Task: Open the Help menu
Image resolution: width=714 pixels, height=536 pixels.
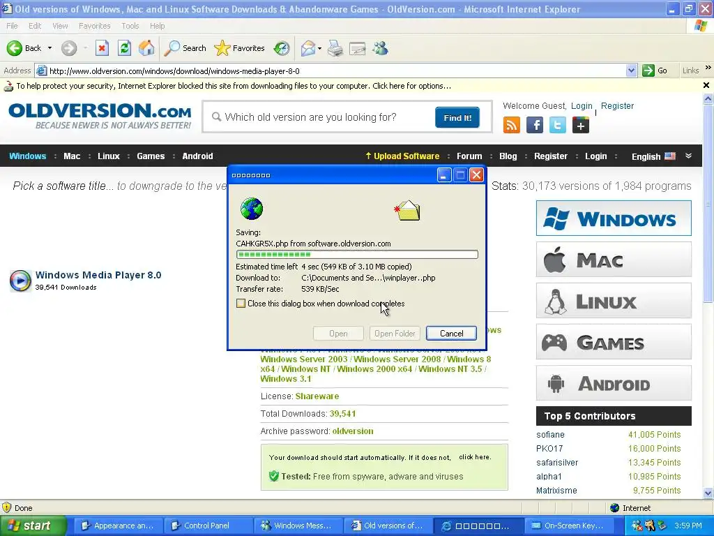Action: pos(157,26)
